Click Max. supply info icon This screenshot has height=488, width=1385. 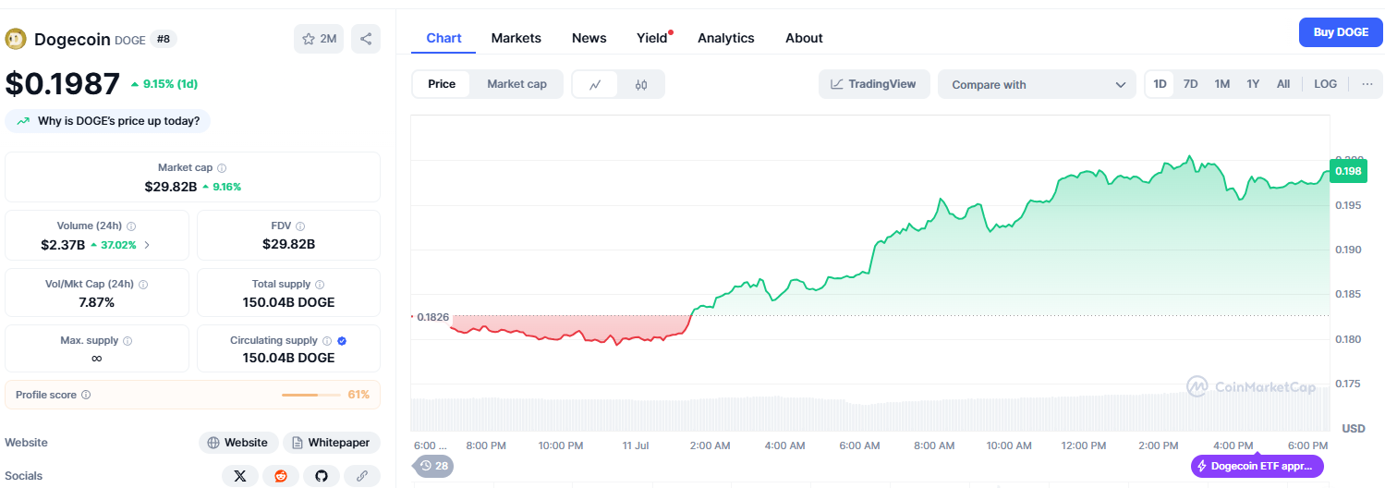coord(128,341)
